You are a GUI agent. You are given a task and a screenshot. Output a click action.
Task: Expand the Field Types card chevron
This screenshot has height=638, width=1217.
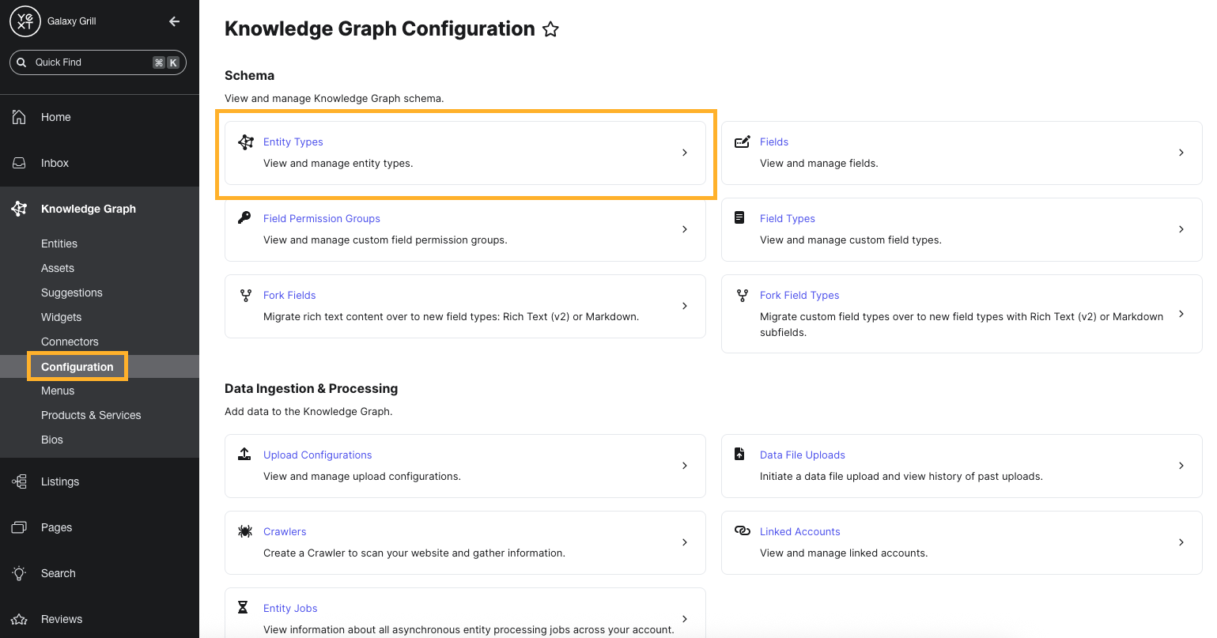(x=1181, y=229)
